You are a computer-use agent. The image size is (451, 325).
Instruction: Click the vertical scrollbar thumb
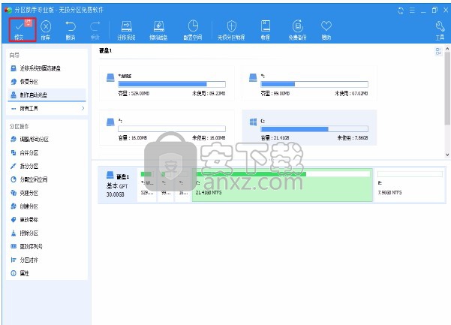pyautogui.click(x=447, y=89)
